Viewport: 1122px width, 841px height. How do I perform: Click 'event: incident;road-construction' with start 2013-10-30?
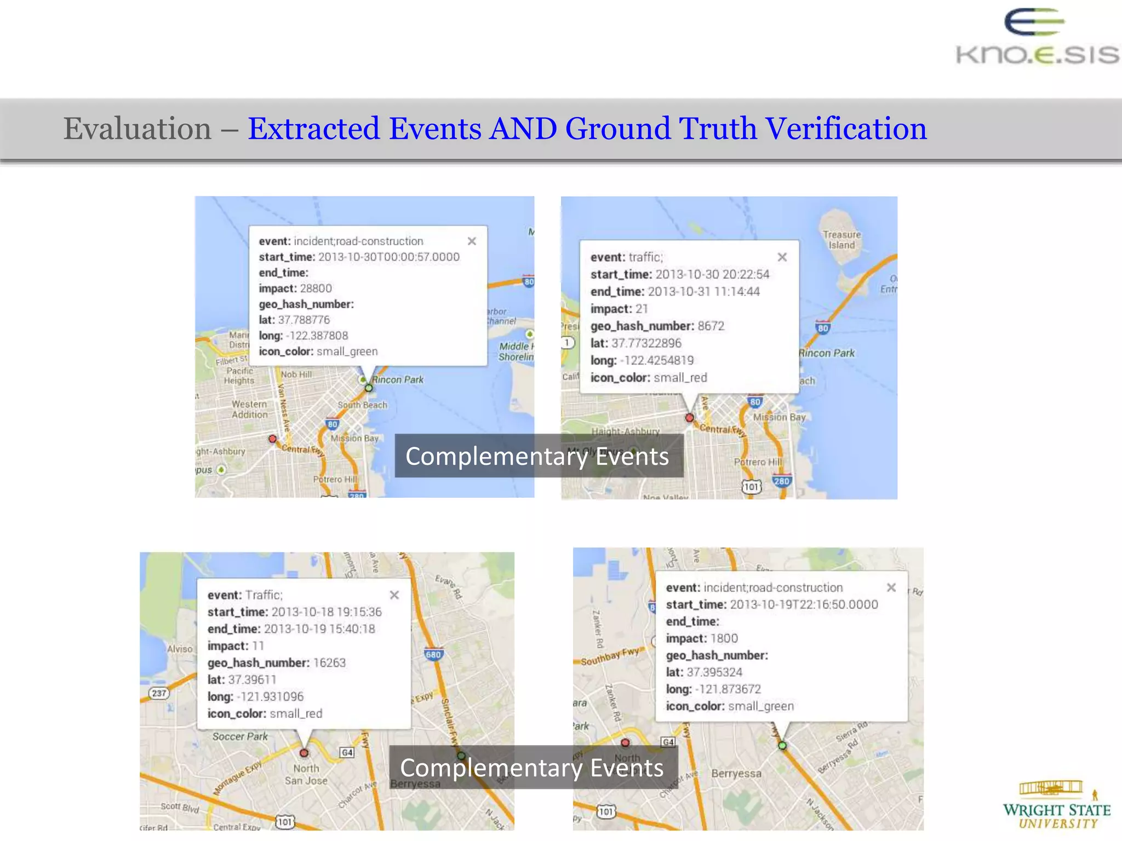(341, 241)
